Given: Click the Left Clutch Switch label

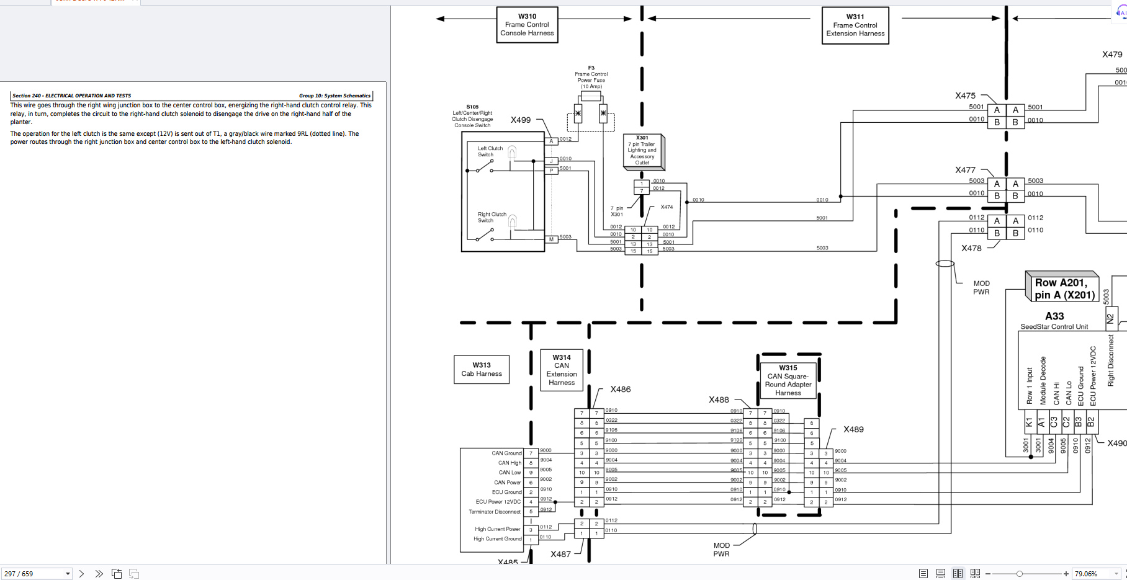Looking at the screenshot, I should click(x=490, y=151).
